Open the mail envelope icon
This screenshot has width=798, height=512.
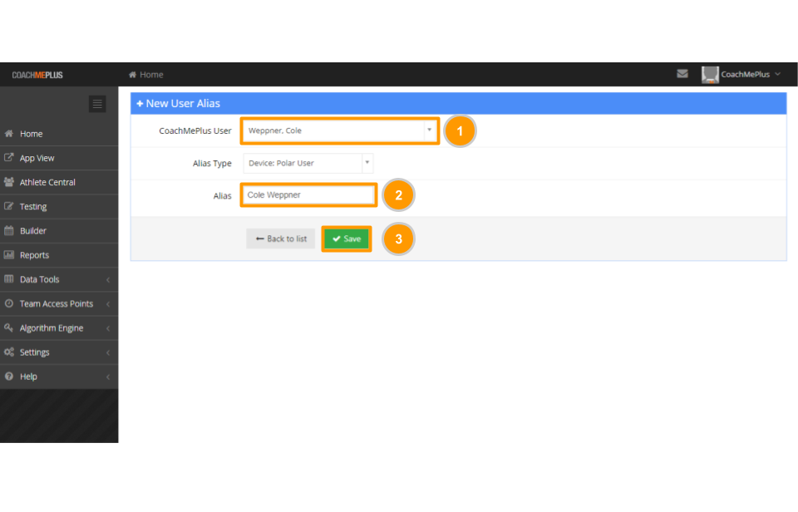682,74
